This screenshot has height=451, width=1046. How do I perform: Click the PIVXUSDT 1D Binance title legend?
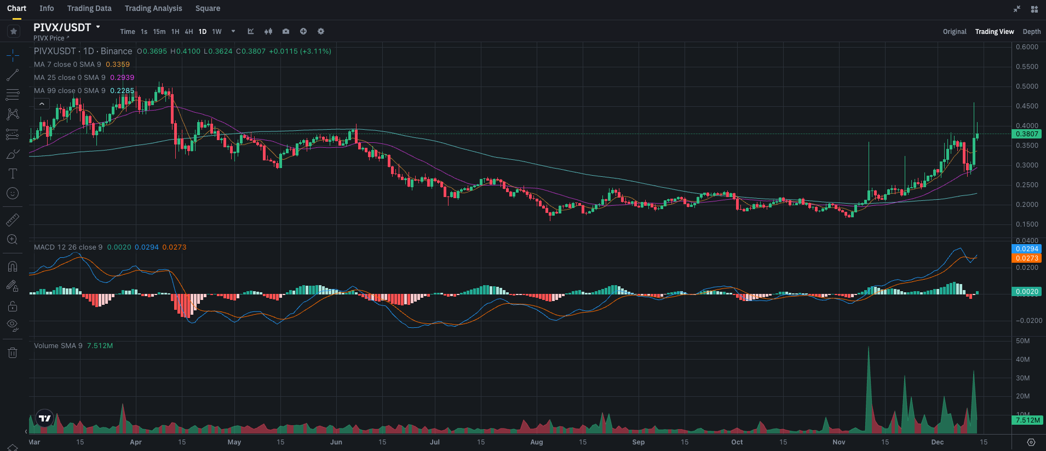(x=83, y=51)
